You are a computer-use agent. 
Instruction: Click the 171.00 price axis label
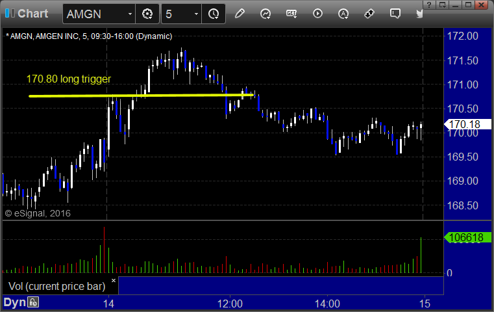463,84
